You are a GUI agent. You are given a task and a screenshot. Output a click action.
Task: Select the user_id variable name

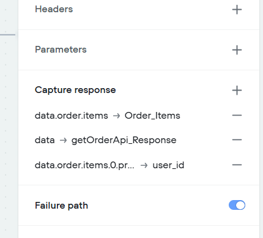(x=168, y=165)
